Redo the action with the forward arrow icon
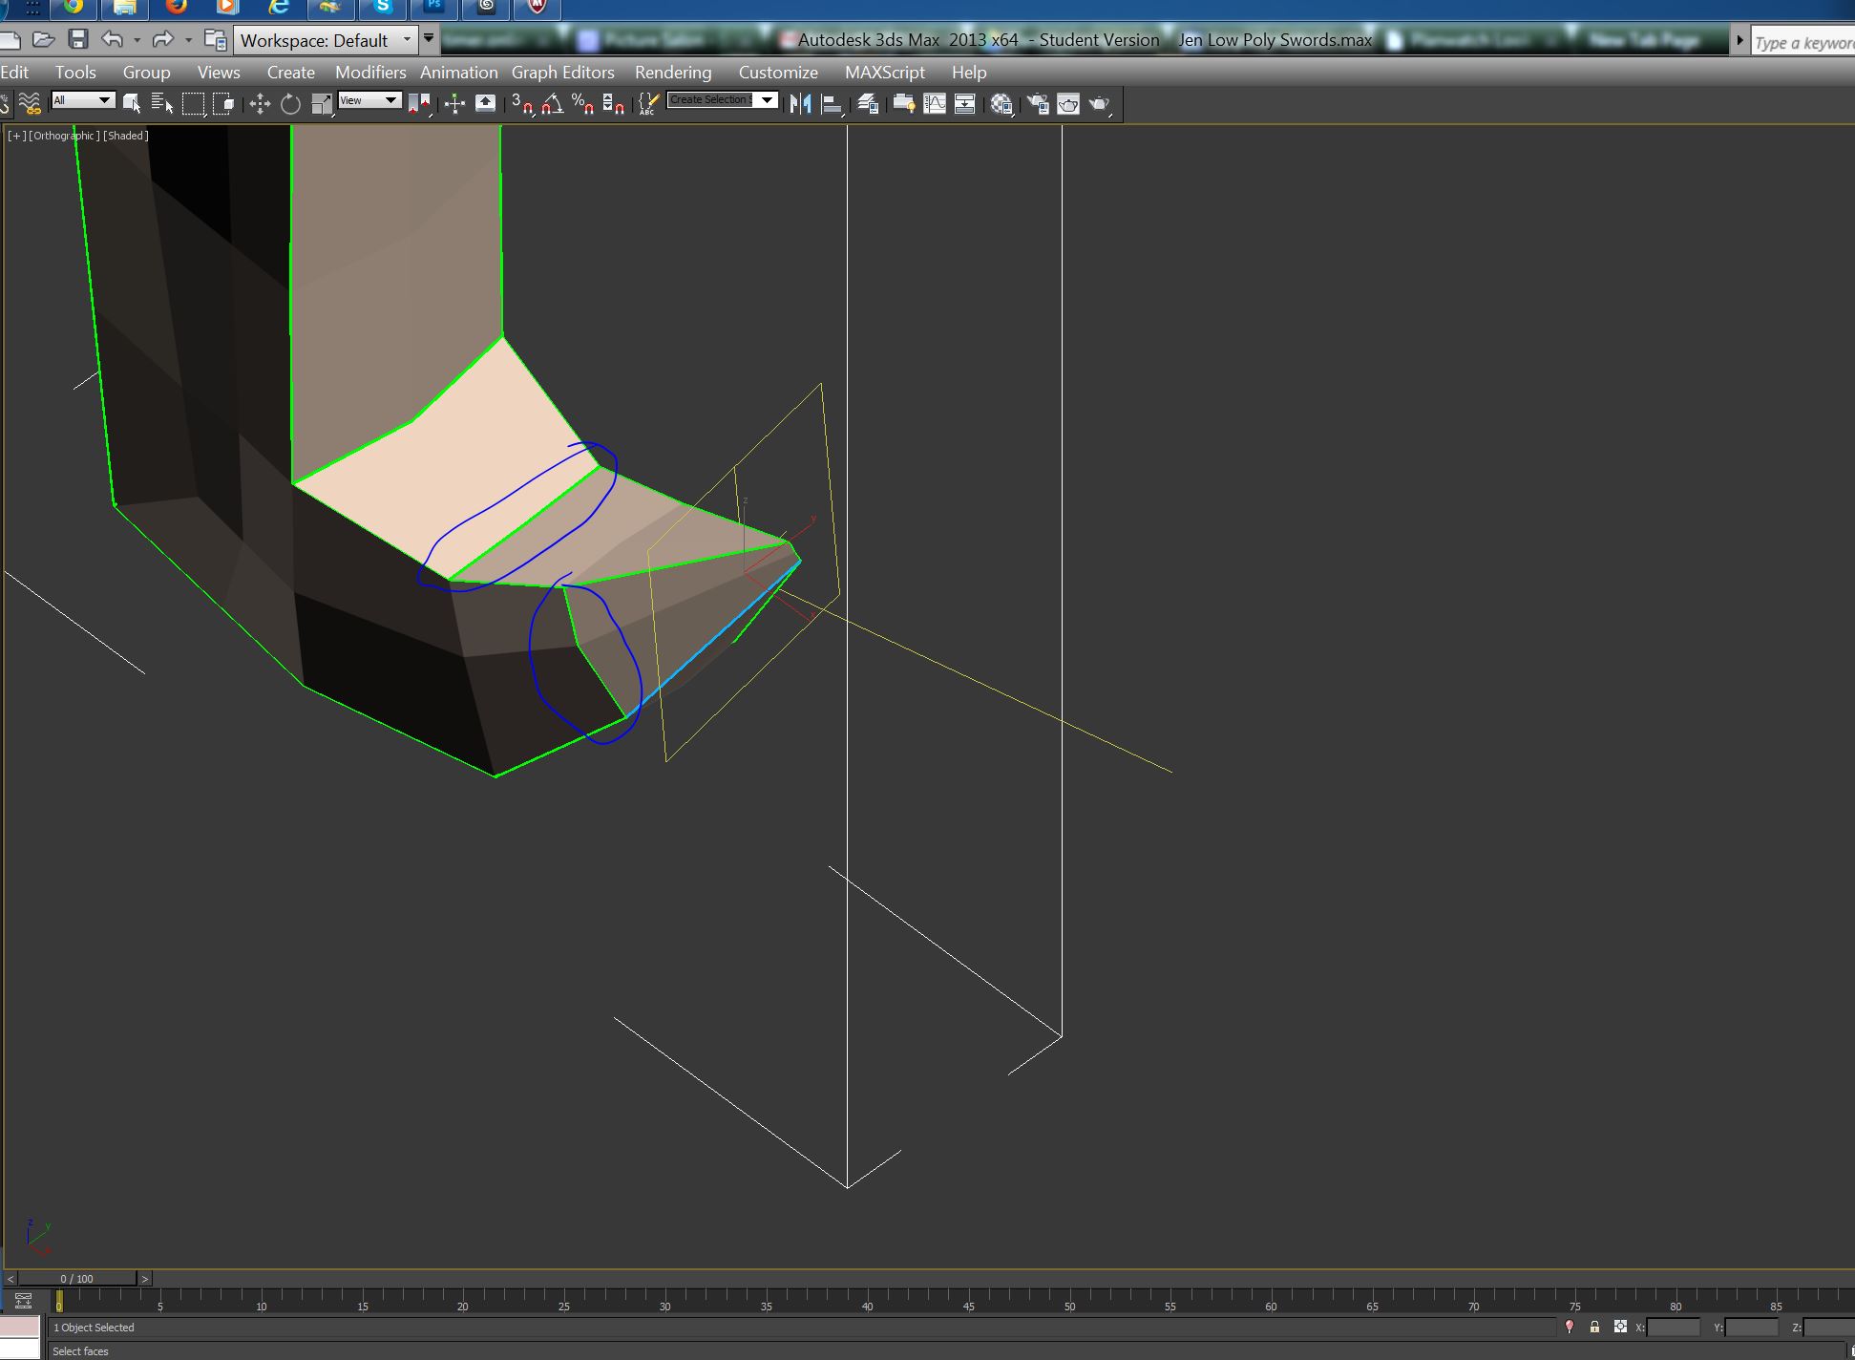This screenshot has height=1360, width=1855. (x=163, y=39)
